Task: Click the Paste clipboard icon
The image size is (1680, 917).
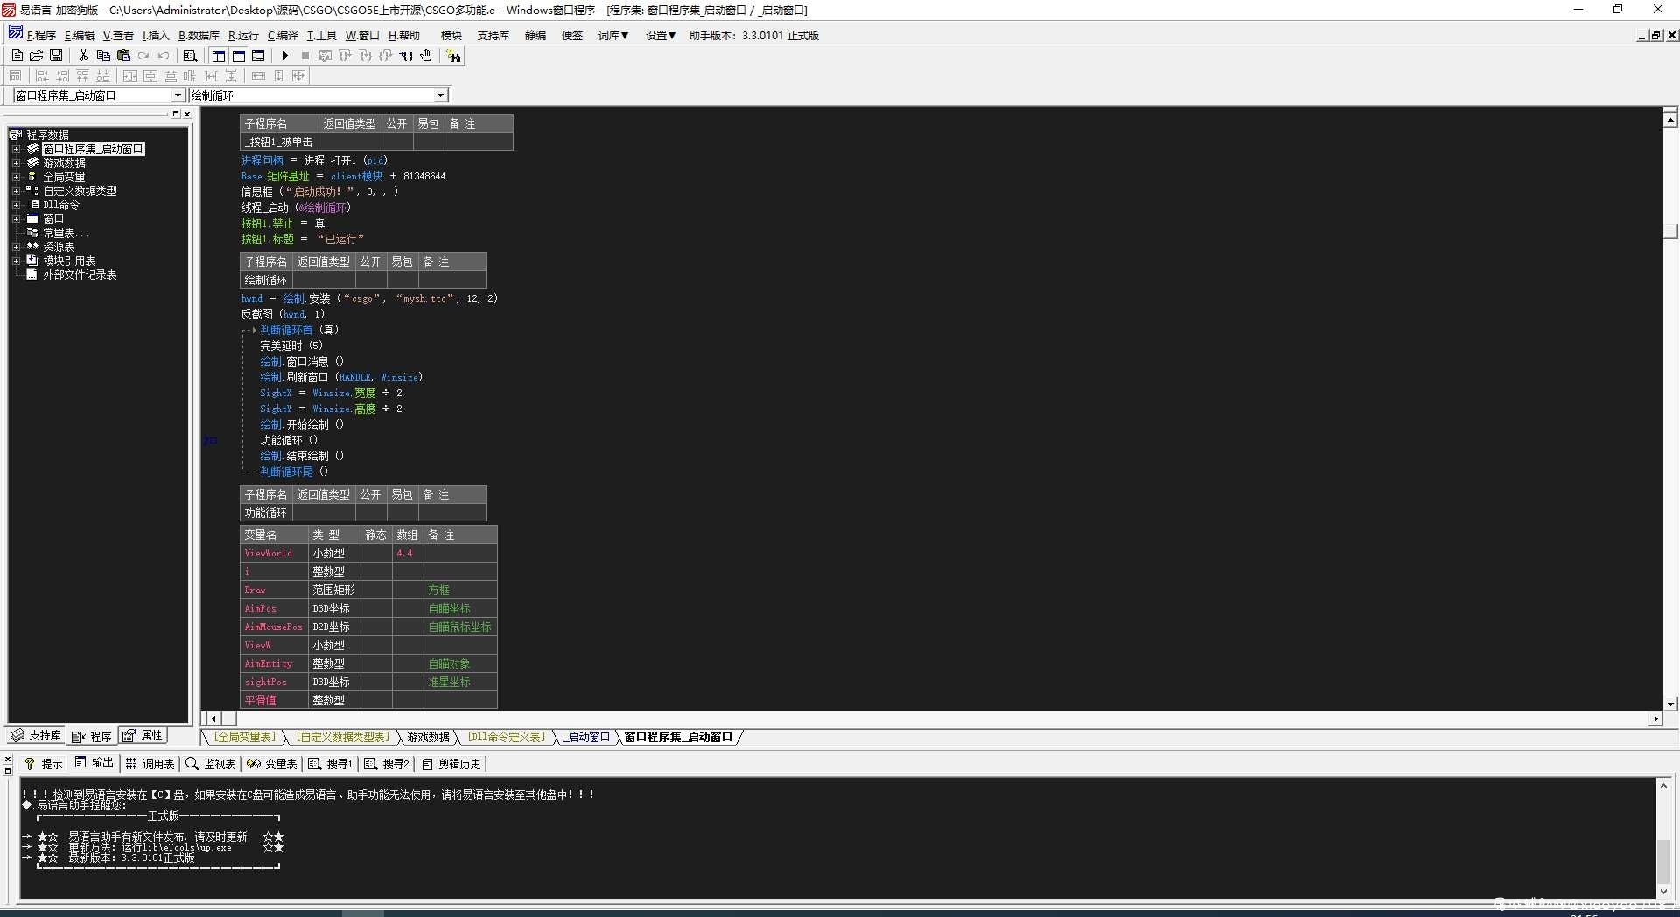Action: 123,56
